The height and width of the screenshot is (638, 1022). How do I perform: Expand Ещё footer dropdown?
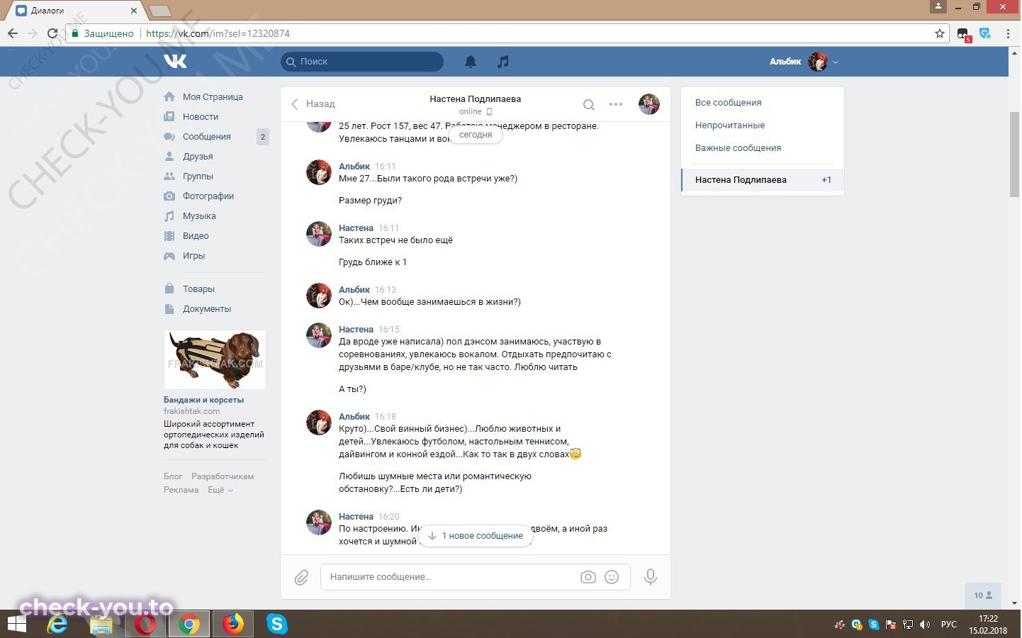tap(220, 490)
